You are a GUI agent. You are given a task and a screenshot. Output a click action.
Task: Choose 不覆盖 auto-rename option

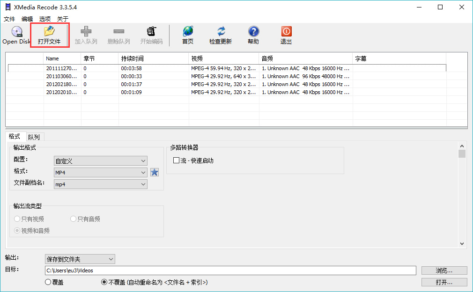pos(104,282)
